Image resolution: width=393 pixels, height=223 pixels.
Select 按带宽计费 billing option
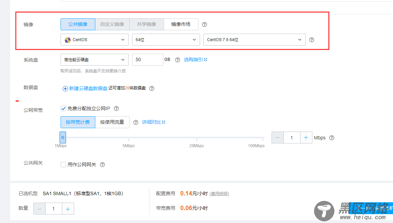(78, 122)
